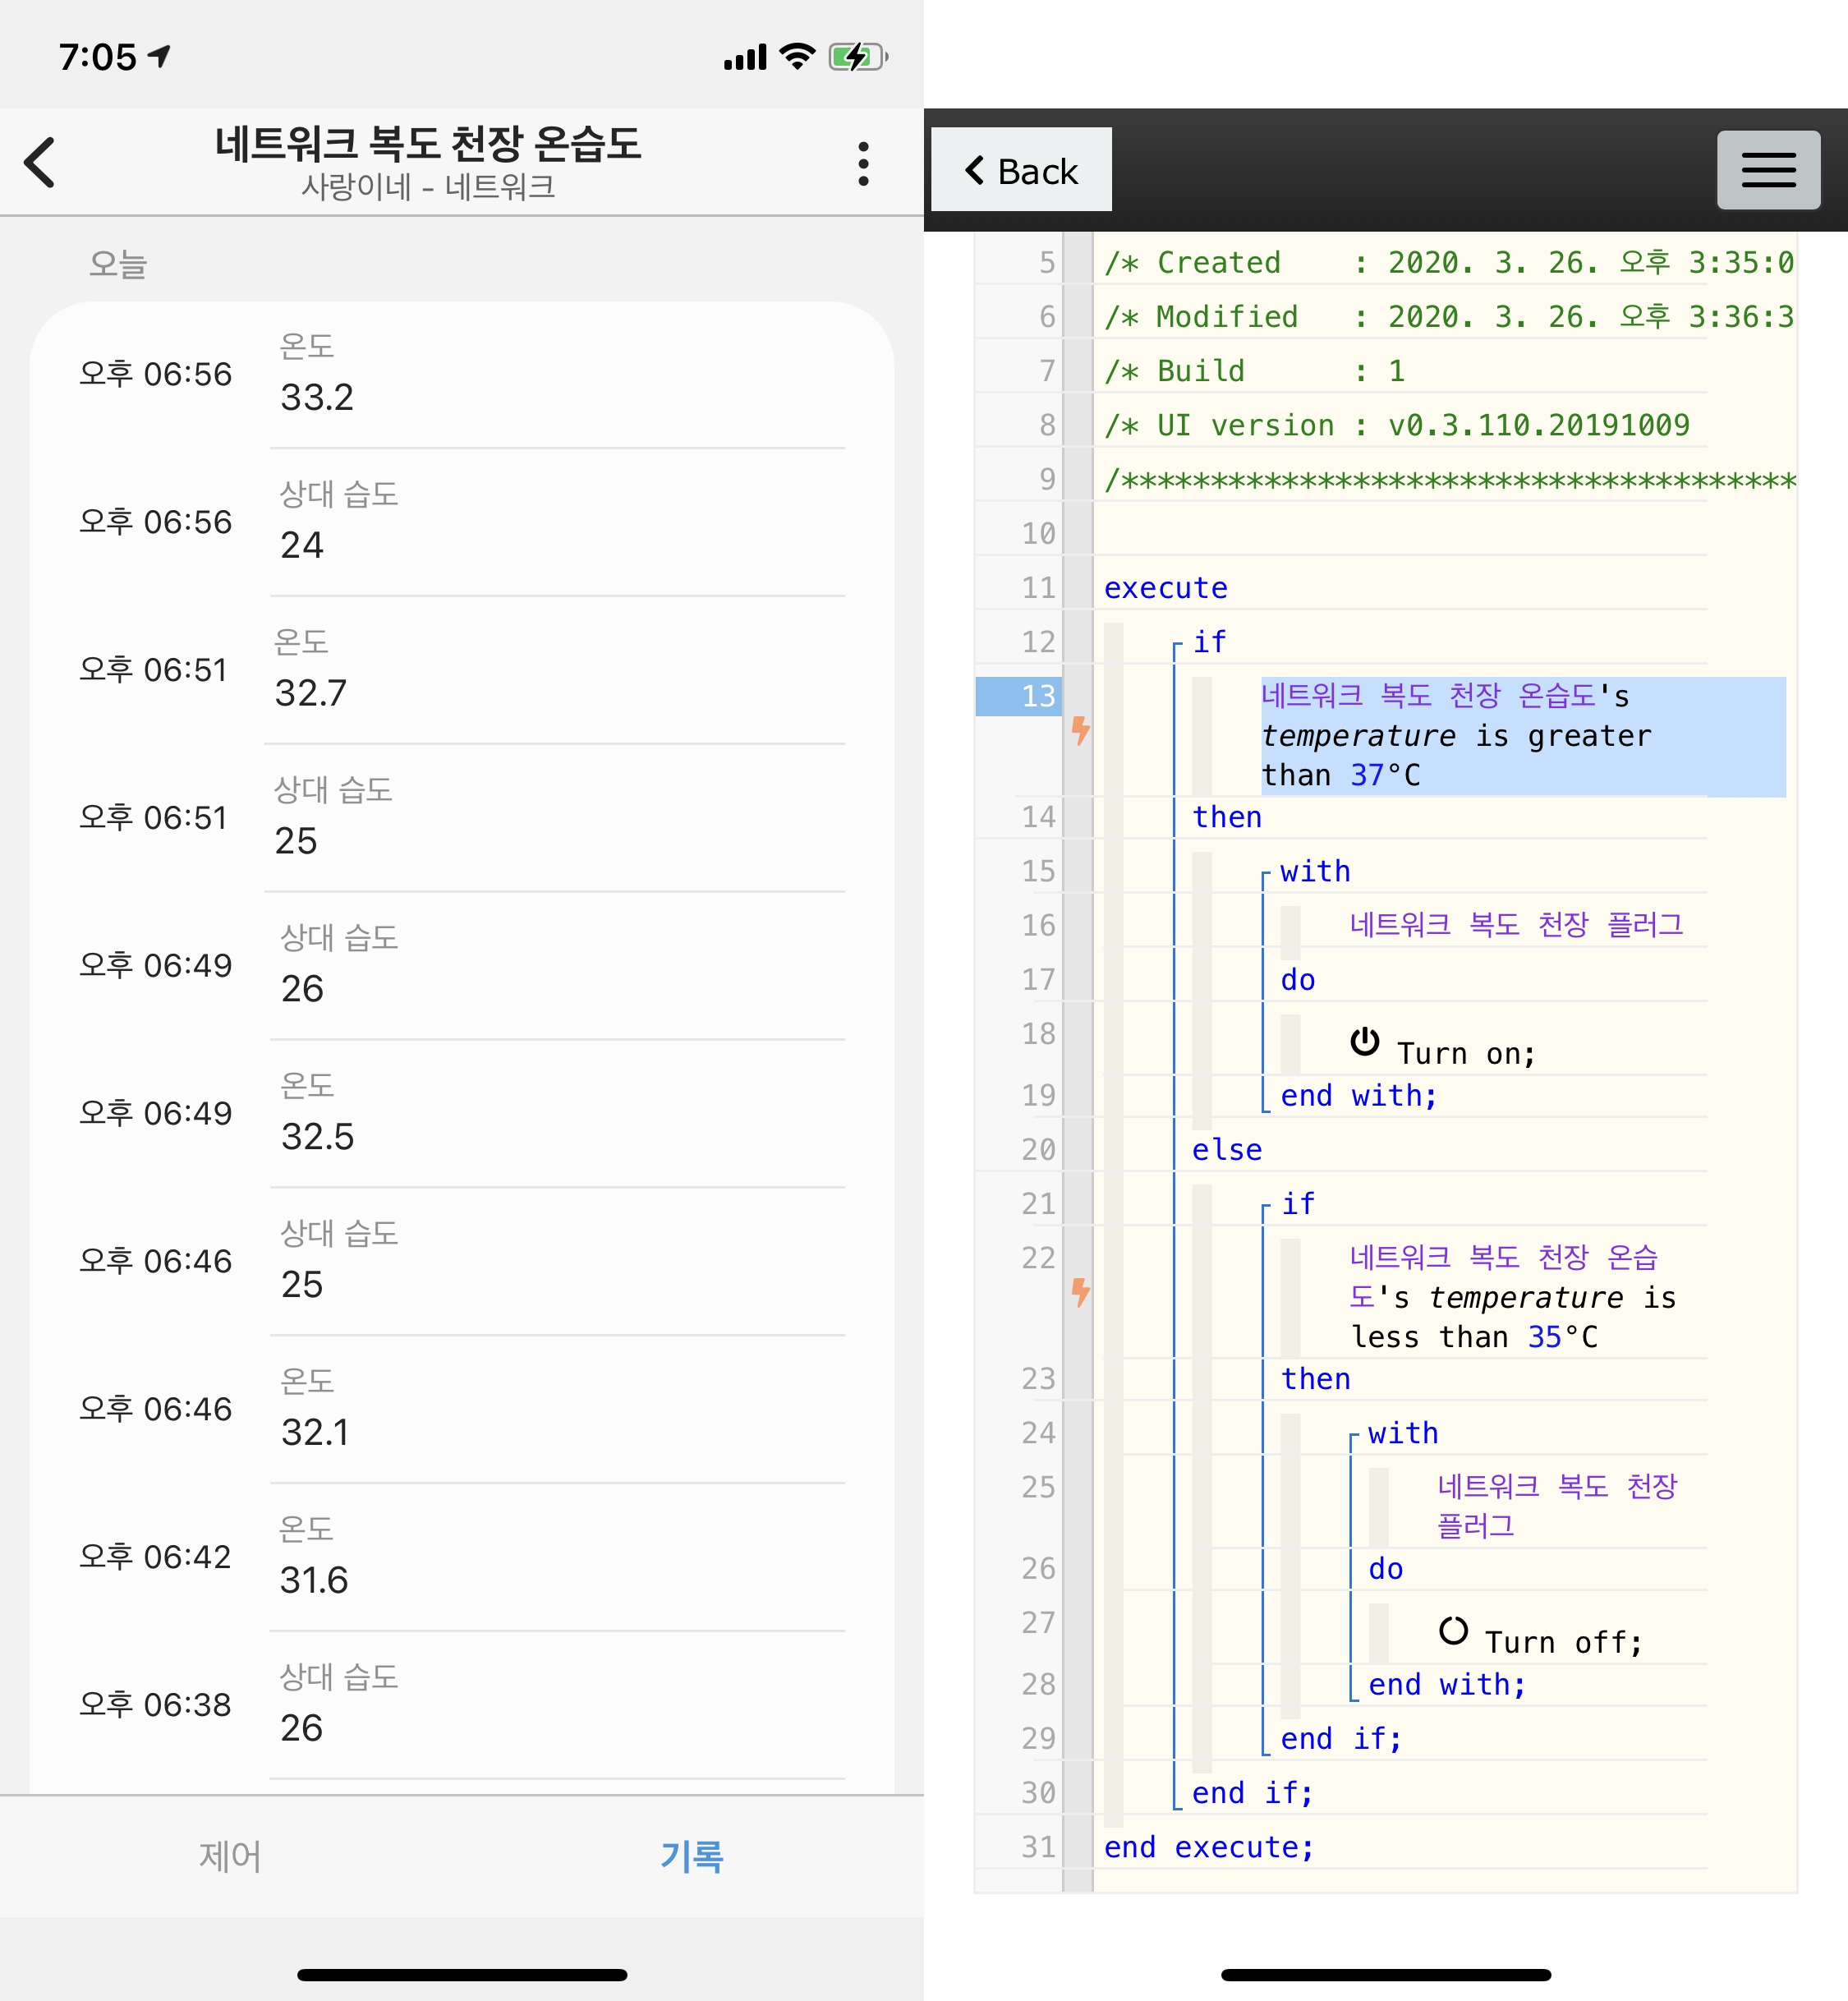The image size is (1848, 2001).
Task: Click the orange lightning trigger icon at line 13
Action: 1080,730
